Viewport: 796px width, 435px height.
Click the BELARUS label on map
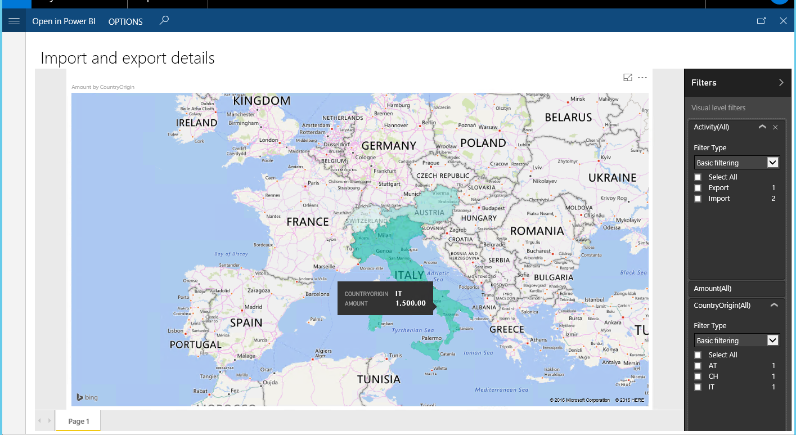(x=568, y=118)
